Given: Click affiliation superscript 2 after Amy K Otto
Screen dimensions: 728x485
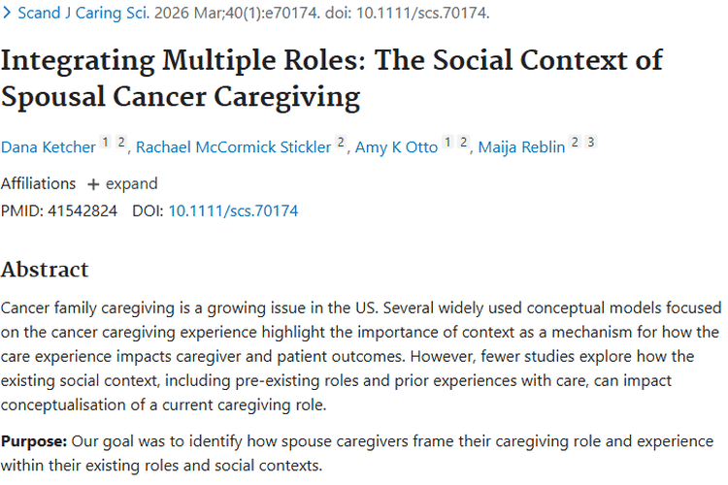Looking at the screenshot, I should pyautogui.click(x=463, y=143).
